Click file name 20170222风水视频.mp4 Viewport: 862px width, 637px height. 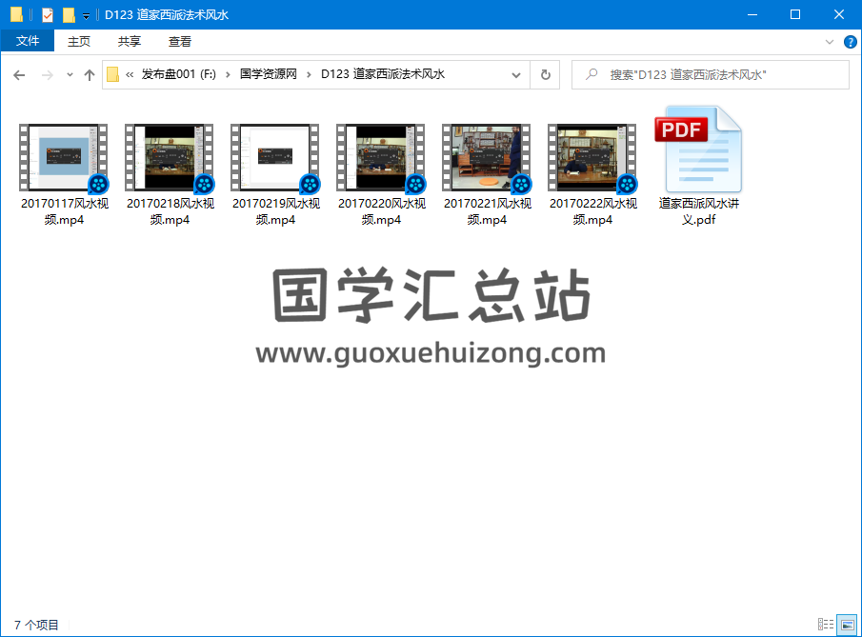point(592,211)
